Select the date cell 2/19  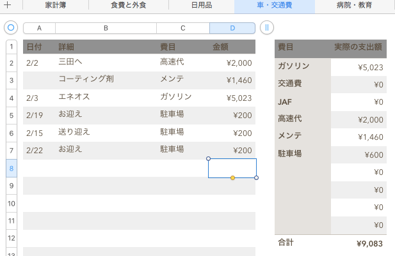[x=39, y=116]
